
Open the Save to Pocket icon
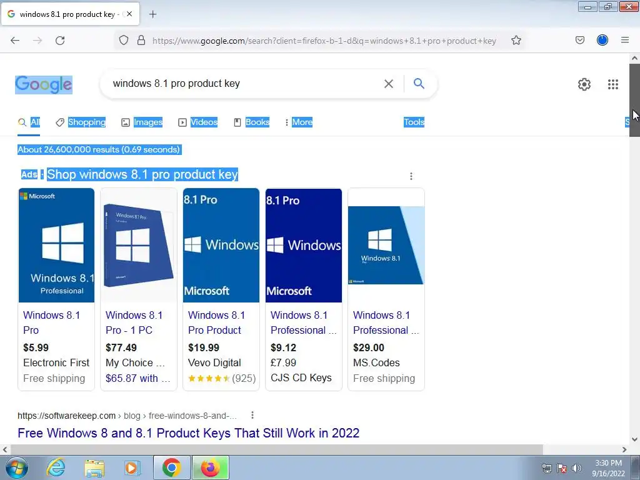(x=579, y=40)
